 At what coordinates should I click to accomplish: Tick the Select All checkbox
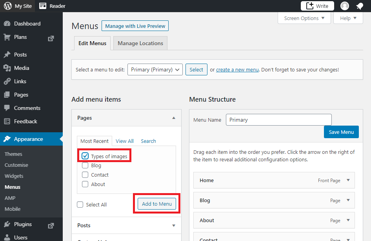80,204
